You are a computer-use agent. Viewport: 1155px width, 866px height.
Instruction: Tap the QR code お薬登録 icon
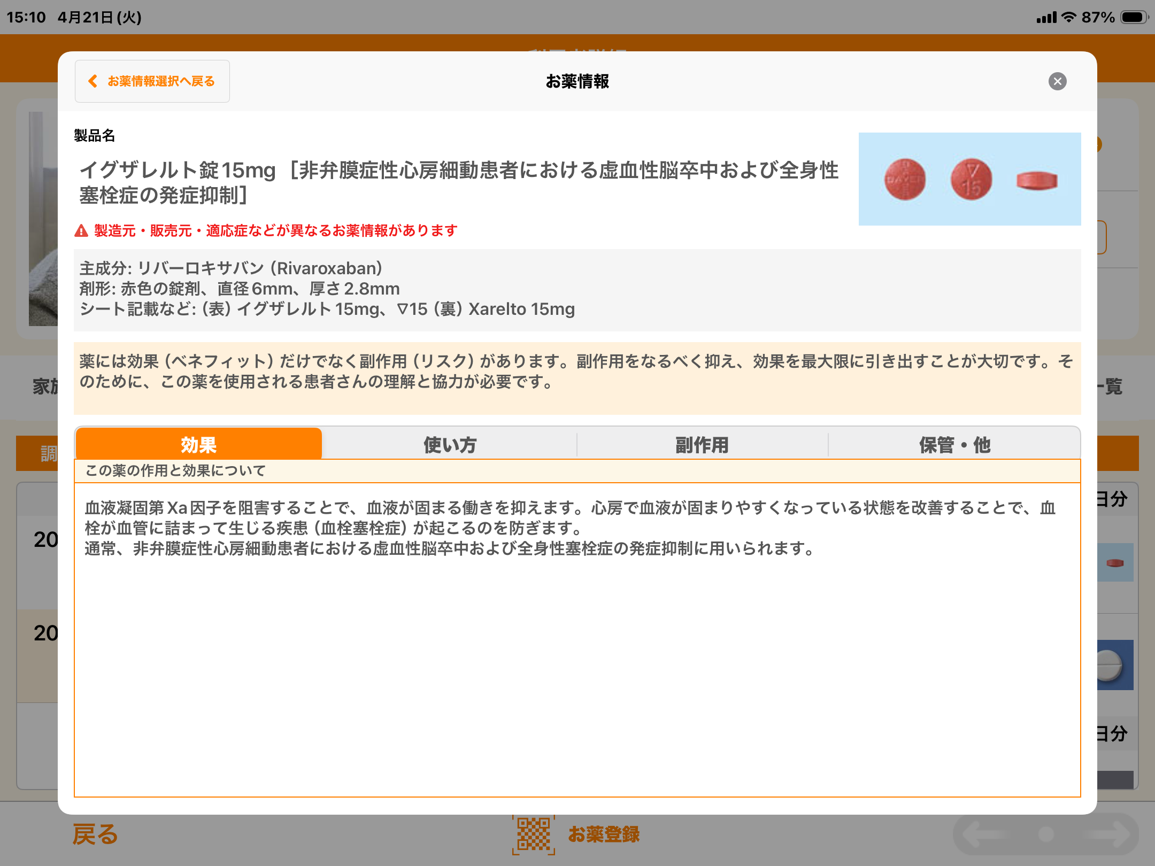click(533, 834)
